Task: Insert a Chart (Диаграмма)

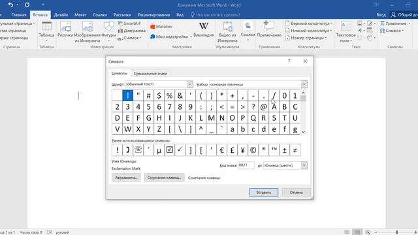Action: click(131, 31)
